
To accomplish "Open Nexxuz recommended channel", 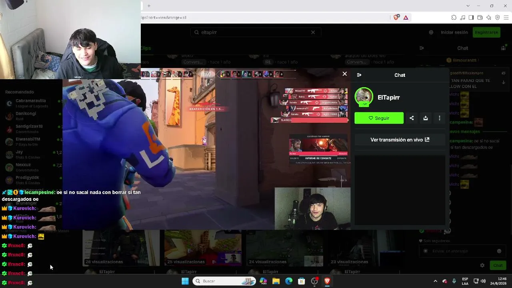I will tap(31, 167).
